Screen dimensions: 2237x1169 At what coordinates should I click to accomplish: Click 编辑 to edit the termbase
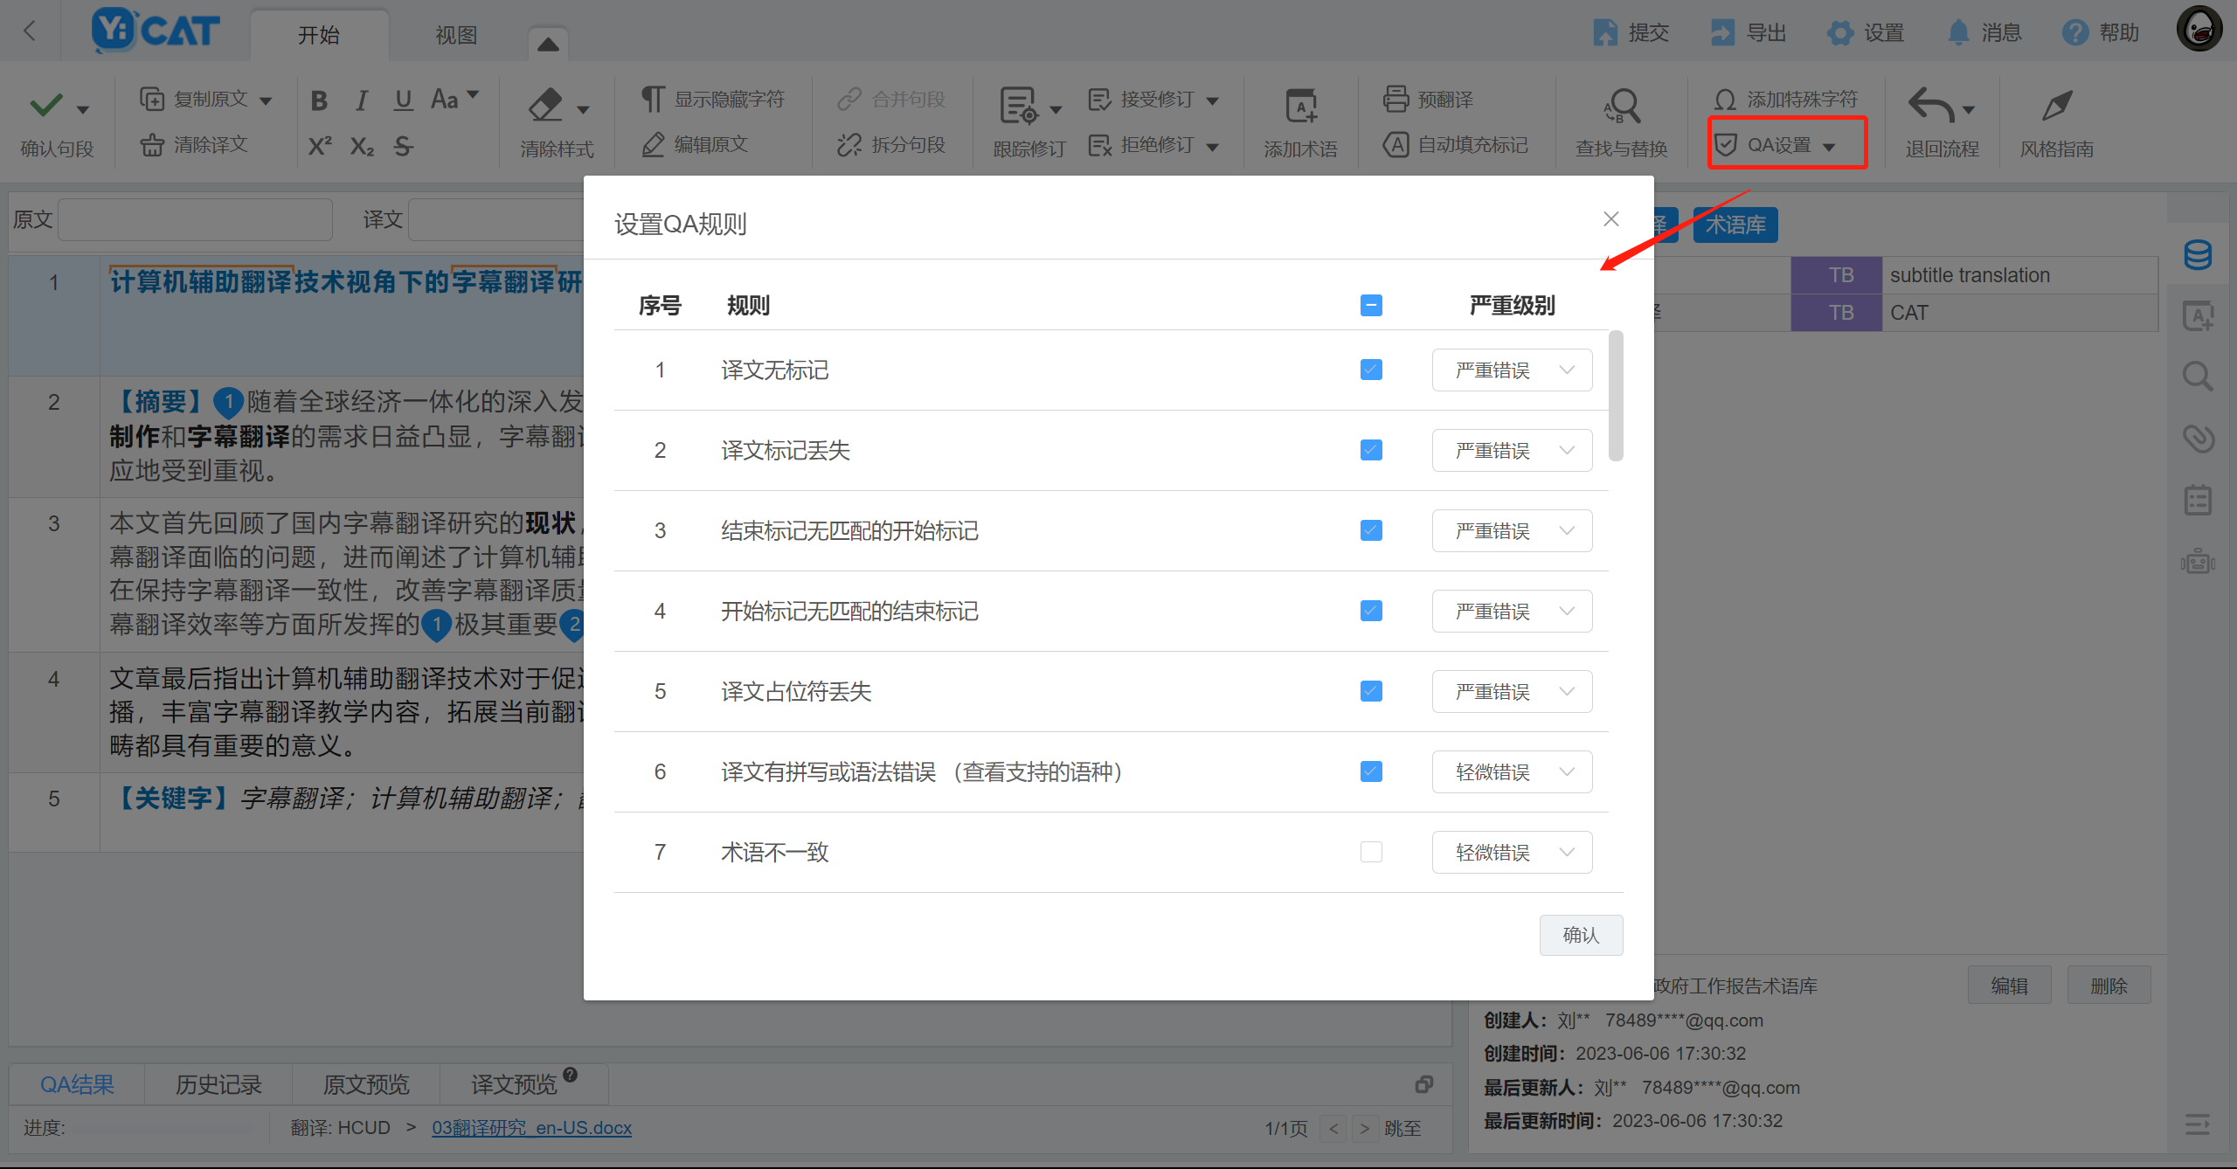click(2009, 985)
